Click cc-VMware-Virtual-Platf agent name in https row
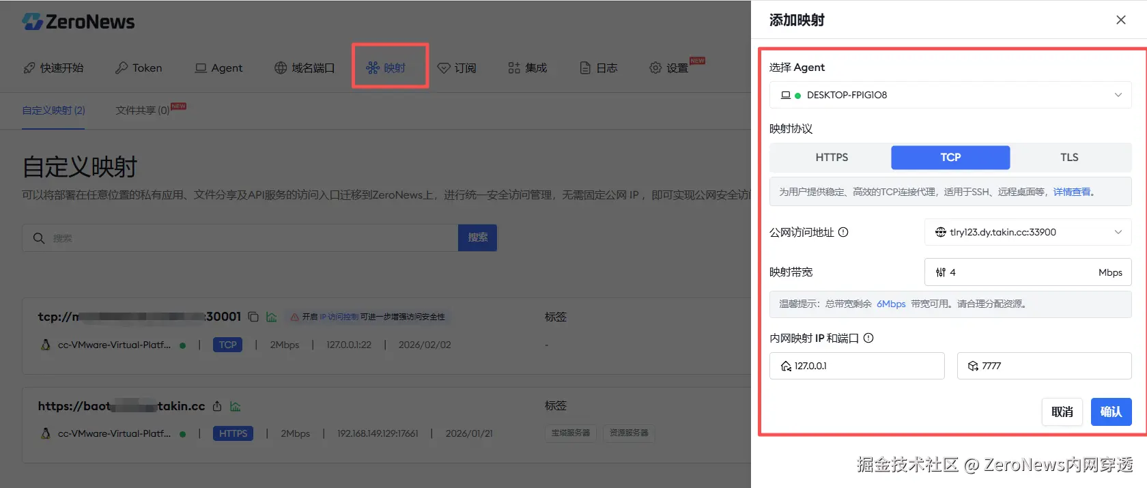The width and height of the screenshot is (1147, 488). pyautogui.click(x=114, y=433)
